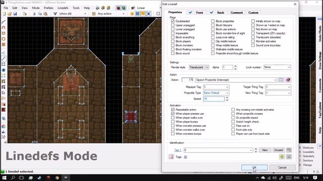Select the blue sphere icon in the left toolbar

pos(4,70)
